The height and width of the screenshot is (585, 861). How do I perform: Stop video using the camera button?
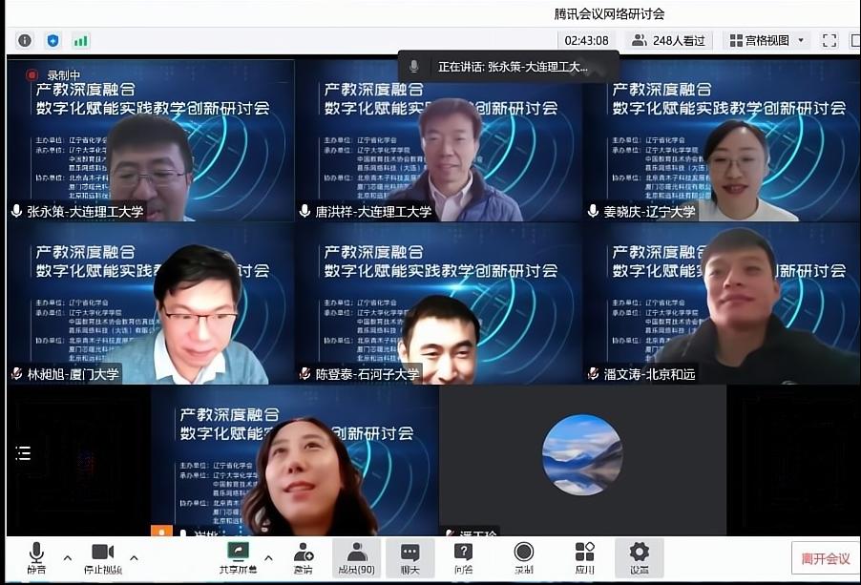point(102,556)
